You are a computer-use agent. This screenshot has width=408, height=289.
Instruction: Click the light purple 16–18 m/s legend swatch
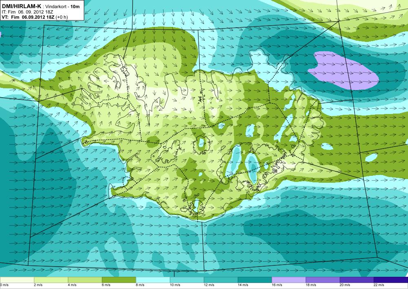289,280
